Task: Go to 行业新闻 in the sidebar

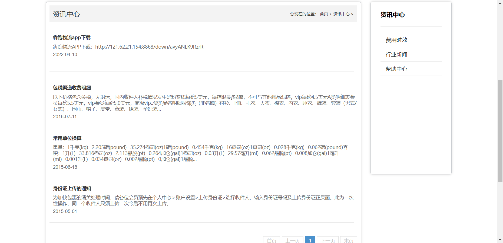Action: [396, 55]
